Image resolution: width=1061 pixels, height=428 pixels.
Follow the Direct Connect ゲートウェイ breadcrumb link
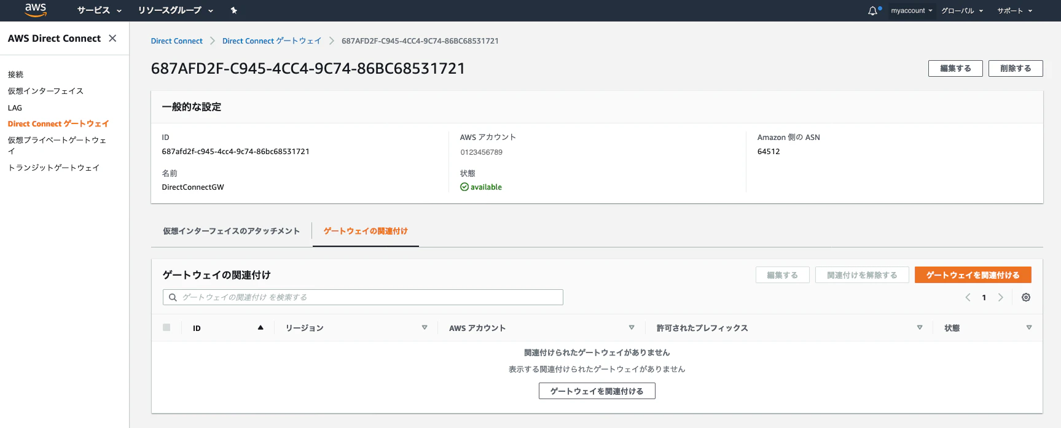272,41
